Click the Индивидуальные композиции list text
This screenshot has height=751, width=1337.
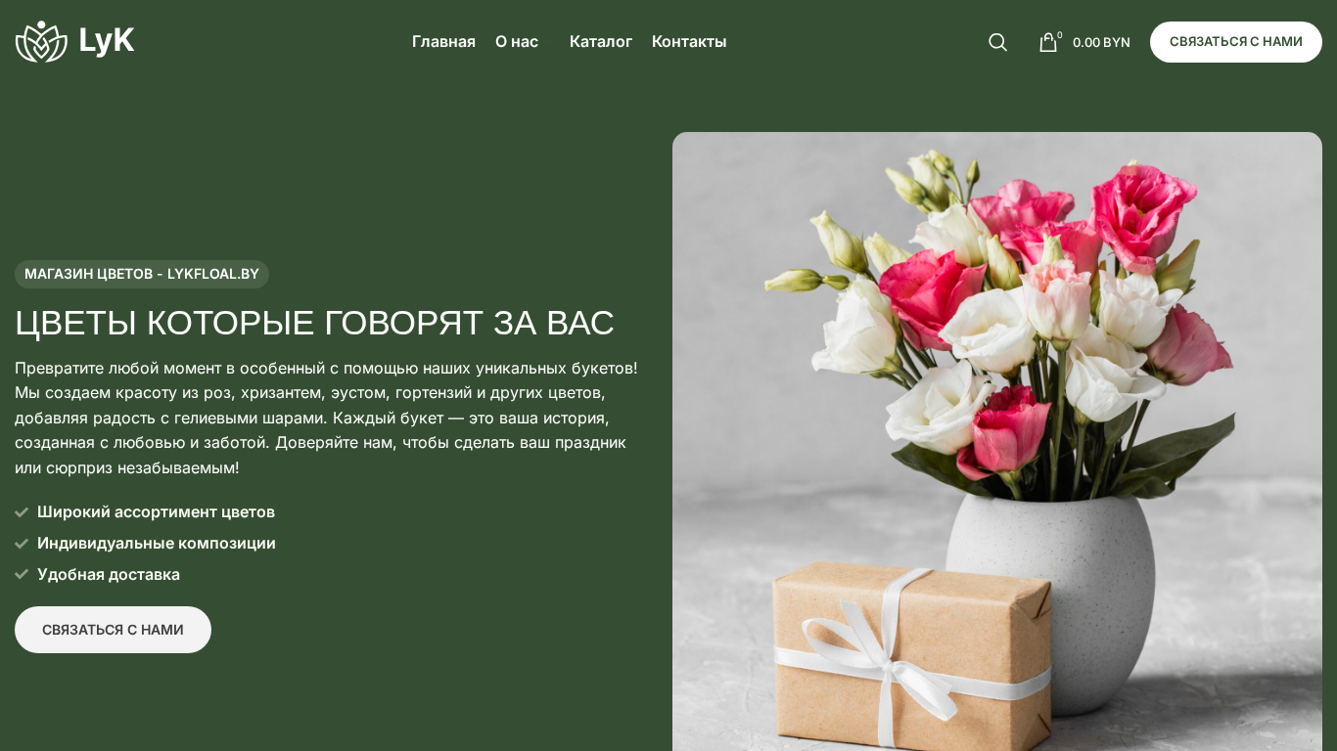(157, 544)
